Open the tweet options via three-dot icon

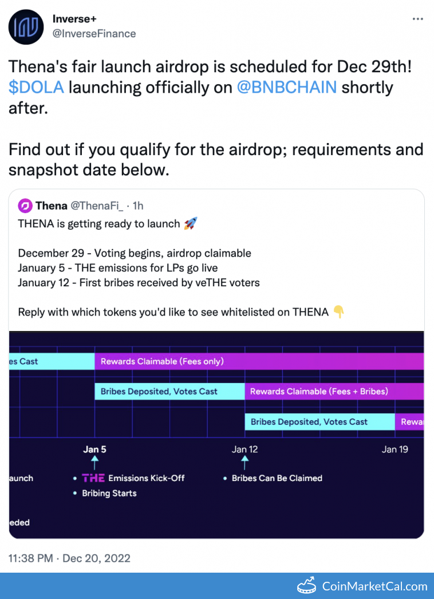(417, 19)
